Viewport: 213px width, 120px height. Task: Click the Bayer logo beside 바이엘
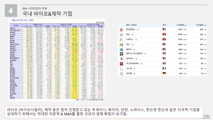tap(121, 74)
